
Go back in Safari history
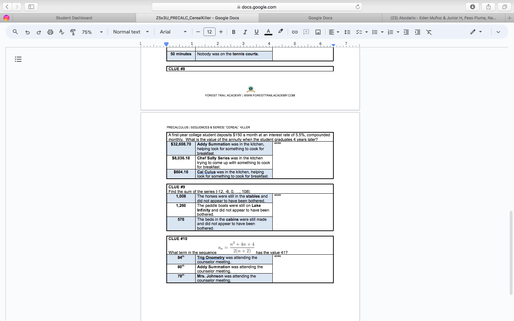pos(7,6)
